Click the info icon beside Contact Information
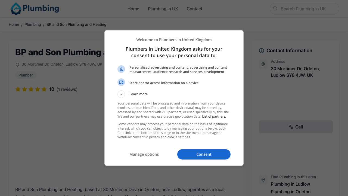Viewport: 348px width, 196px height. tap(261, 51)
